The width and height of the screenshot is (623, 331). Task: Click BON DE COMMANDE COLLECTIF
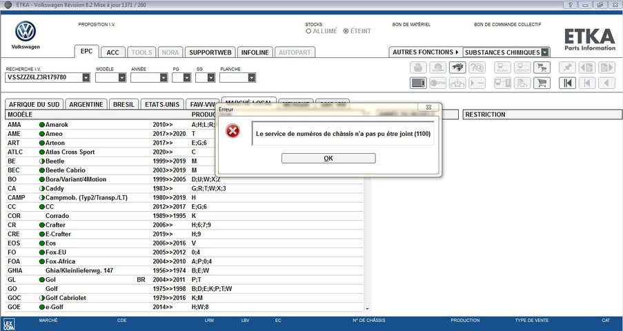point(507,25)
